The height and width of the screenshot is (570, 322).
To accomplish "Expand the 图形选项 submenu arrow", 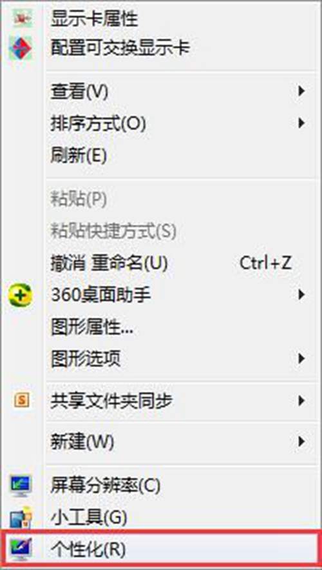I will click(x=301, y=359).
